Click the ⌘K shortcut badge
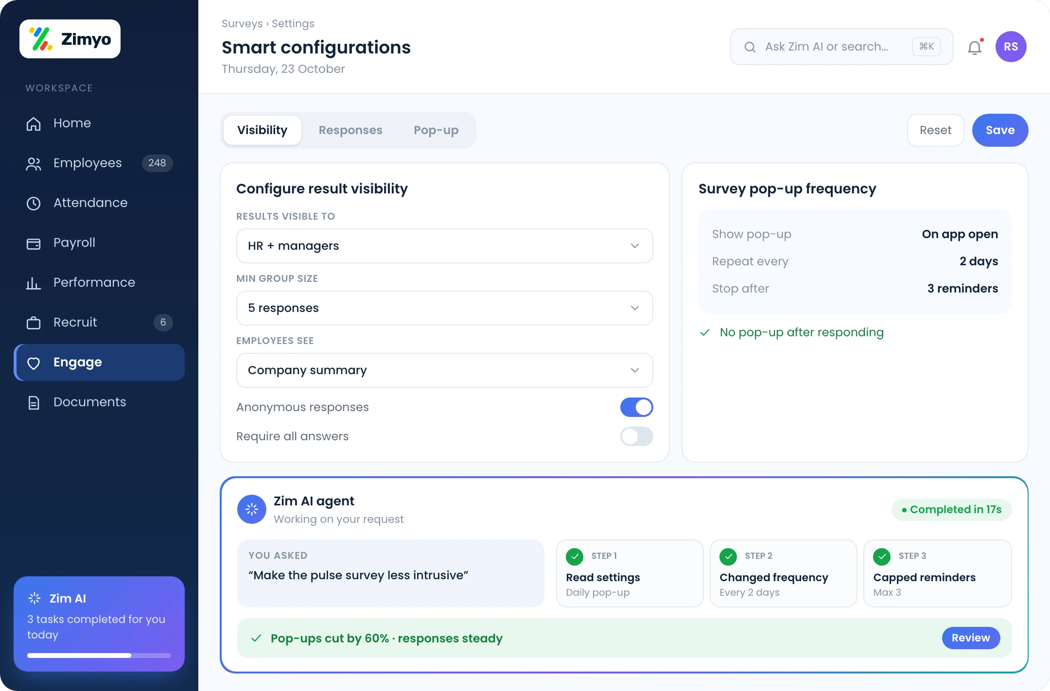Image resolution: width=1050 pixels, height=691 pixels. click(x=927, y=47)
